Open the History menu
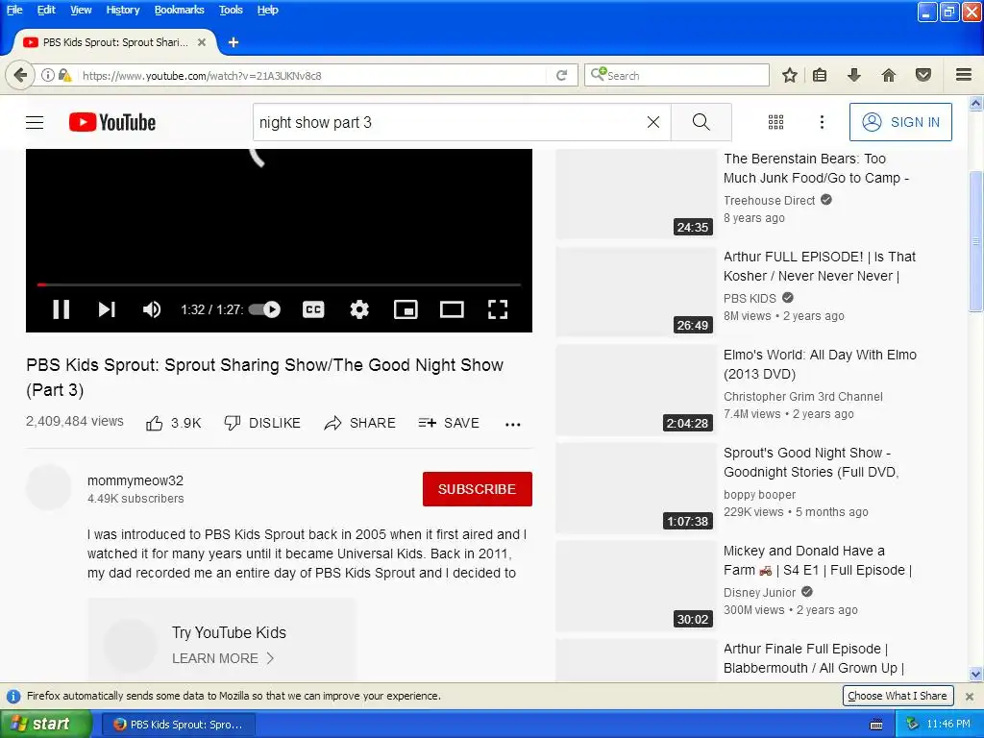The image size is (984, 738). coord(122,10)
